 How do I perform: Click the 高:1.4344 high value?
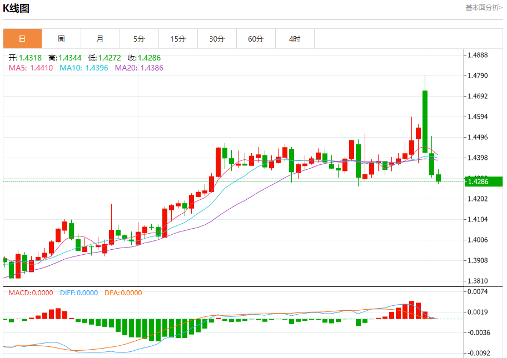64,58
